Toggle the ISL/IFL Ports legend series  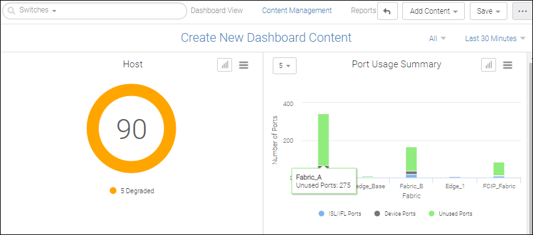[340, 214]
